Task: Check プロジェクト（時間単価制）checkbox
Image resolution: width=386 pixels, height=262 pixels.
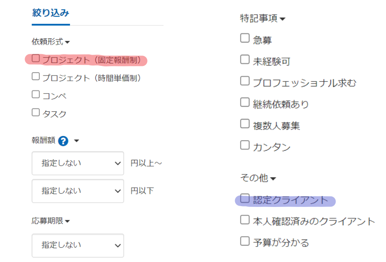Action: point(36,76)
